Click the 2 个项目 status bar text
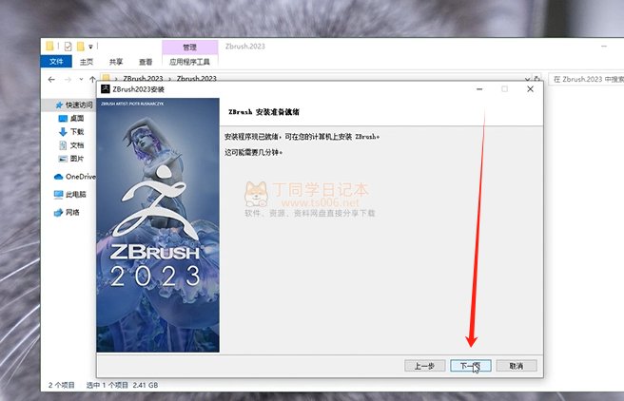This screenshot has height=401, width=624. pos(62,385)
